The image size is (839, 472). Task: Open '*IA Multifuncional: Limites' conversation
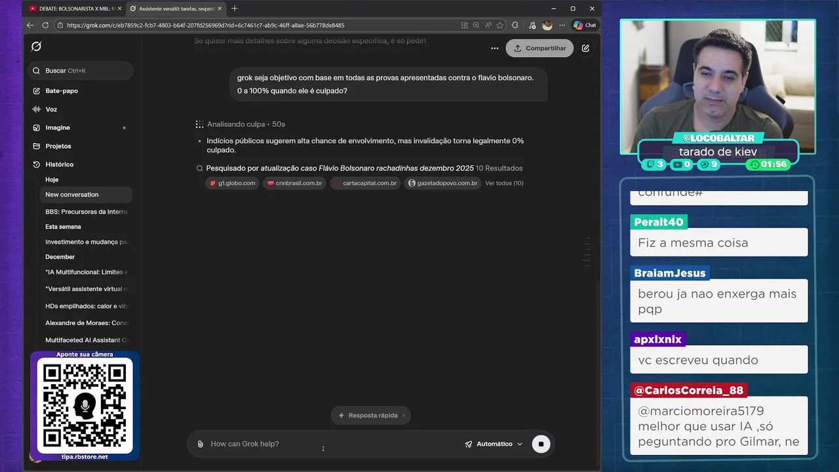(x=86, y=272)
